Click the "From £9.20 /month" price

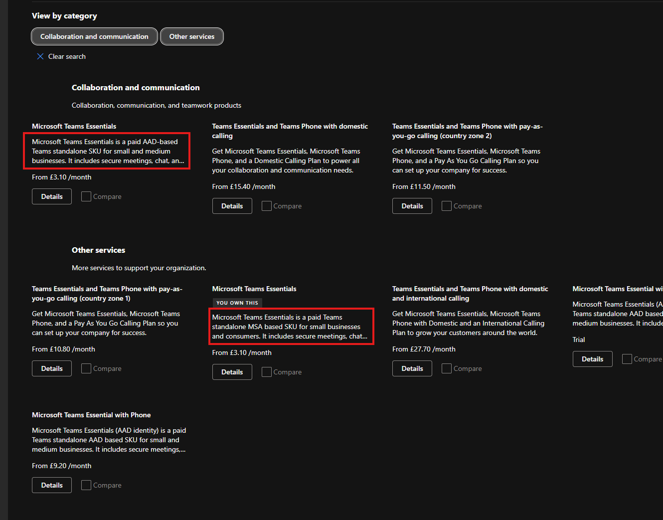tap(62, 466)
